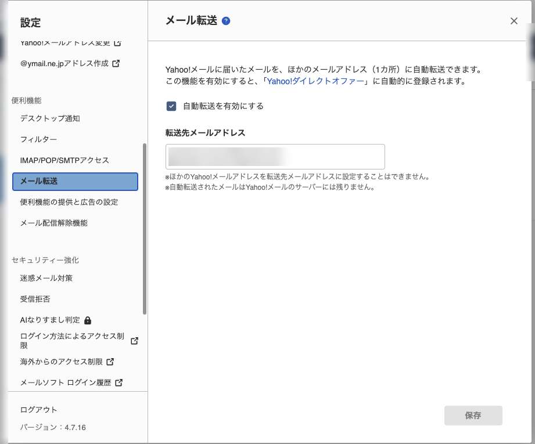Click the 自動転送を有効にする label text
535x444 pixels.
click(x=224, y=106)
